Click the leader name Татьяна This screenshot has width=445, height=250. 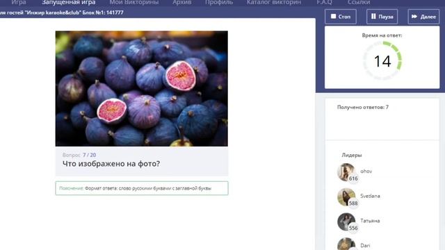pyautogui.click(x=370, y=221)
